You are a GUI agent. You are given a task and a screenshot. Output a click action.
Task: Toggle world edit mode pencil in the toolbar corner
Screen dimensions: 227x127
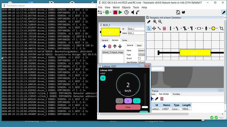pos(224,12)
